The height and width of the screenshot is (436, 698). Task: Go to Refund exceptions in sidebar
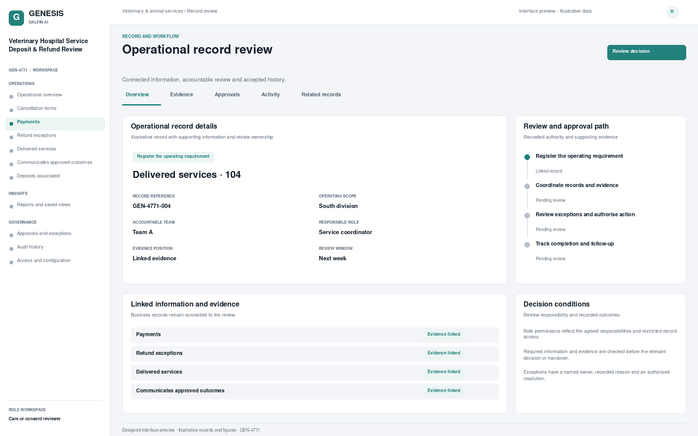(55, 136)
